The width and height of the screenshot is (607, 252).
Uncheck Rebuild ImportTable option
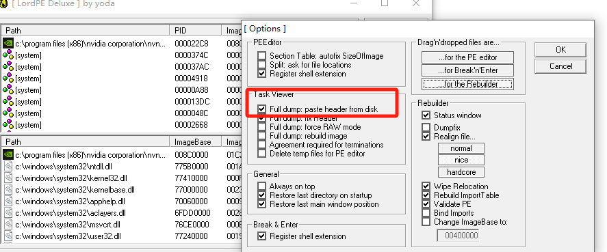426,195
